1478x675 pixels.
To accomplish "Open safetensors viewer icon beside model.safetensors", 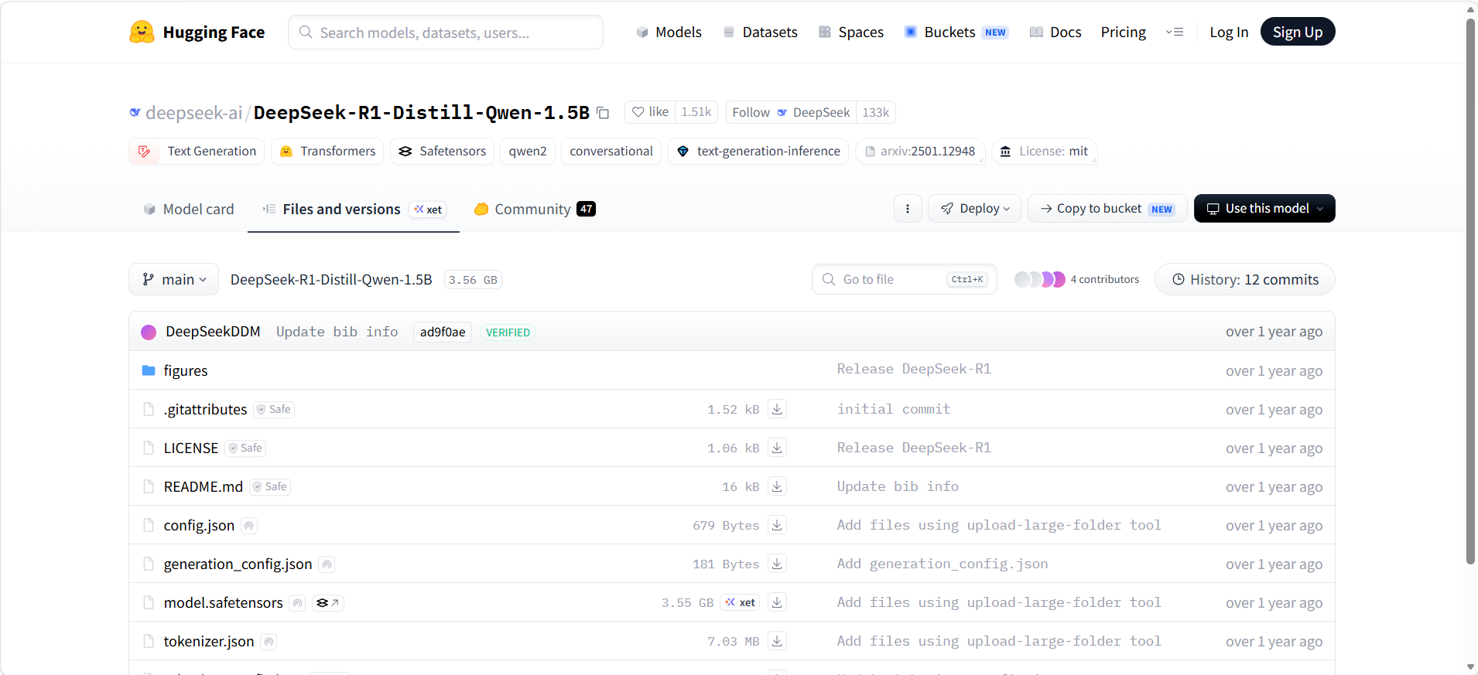I will 328,602.
